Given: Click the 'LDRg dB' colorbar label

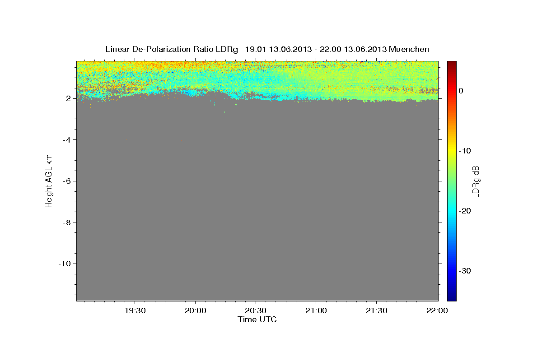Looking at the screenshot, I should (476, 181).
